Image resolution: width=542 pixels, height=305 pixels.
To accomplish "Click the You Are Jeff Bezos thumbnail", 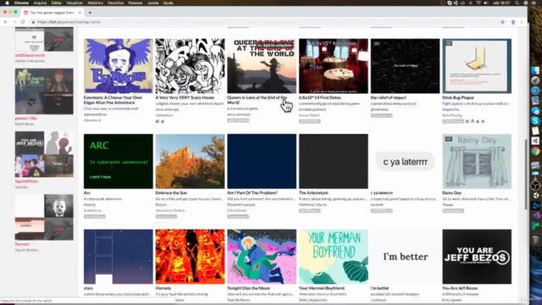I will 477,257.
